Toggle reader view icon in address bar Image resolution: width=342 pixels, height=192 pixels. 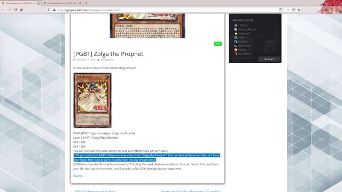tap(281, 10)
